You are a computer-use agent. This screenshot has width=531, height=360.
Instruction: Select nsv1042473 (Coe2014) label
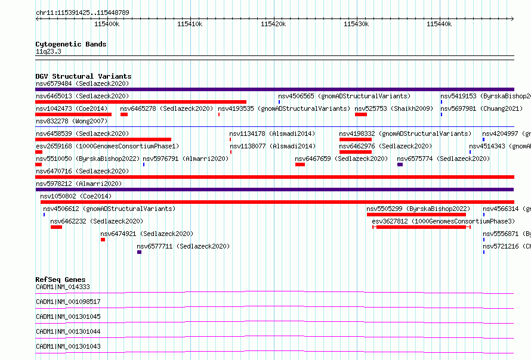(x=72, y=108)
